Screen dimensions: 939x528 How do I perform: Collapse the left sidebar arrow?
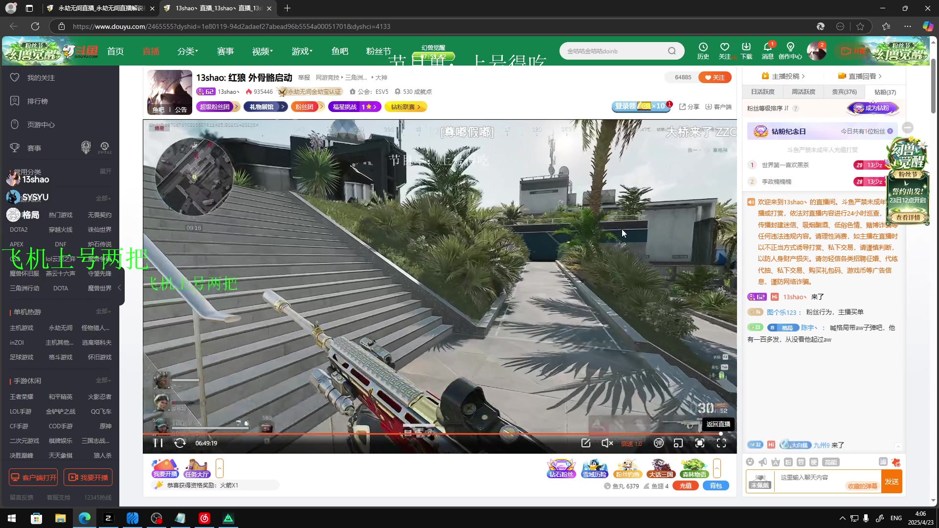[120, 287]
